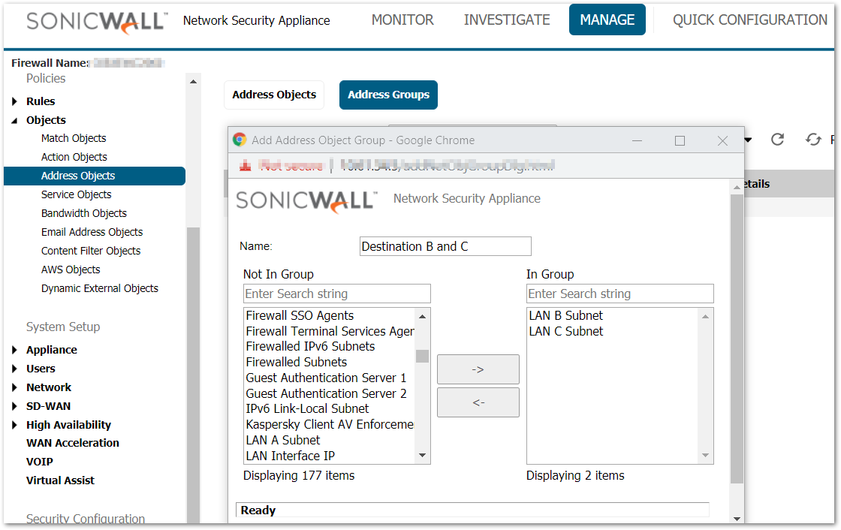
Task: Open the INVESTIGATE top menu
Action: coord(507,20)
